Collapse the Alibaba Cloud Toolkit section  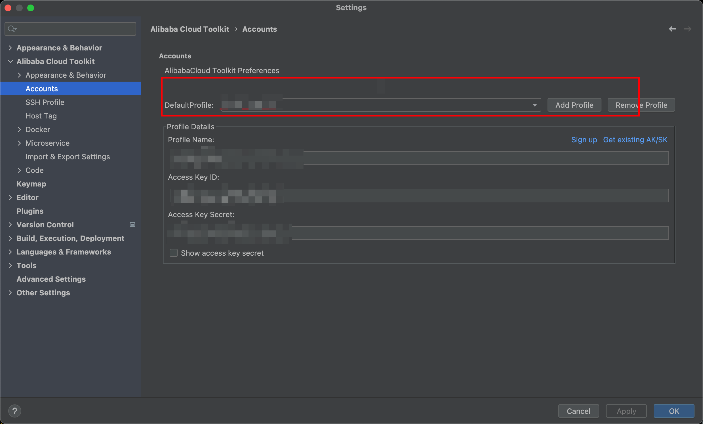10,62
